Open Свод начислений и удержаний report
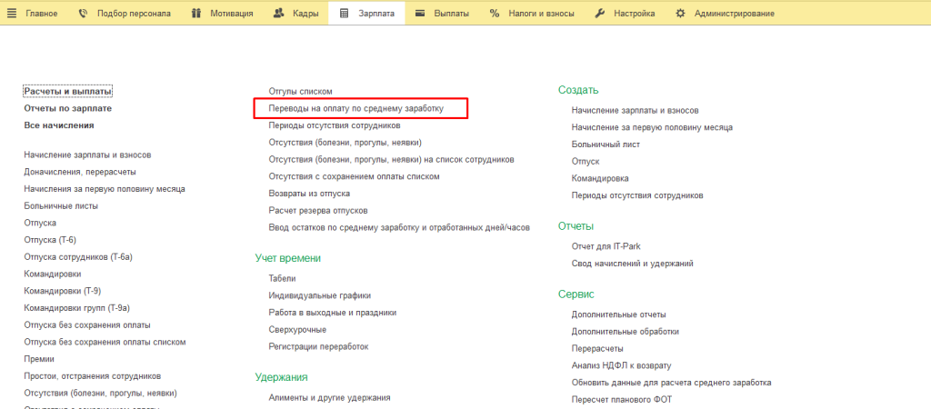 point(632,264)
